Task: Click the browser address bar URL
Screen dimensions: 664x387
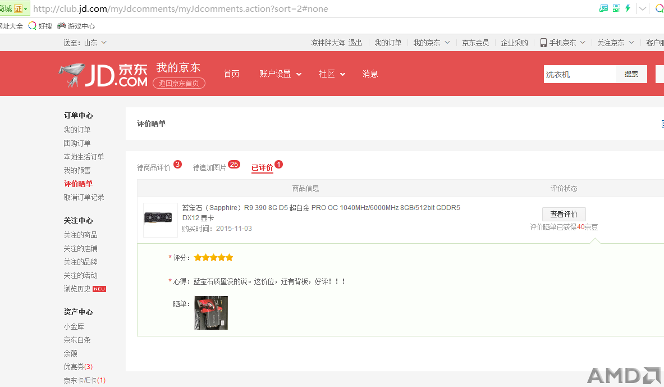Action: pos(180,9)
